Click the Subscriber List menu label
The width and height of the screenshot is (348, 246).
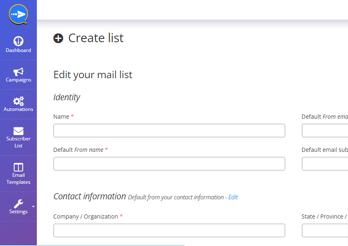(x=18, y=142)
